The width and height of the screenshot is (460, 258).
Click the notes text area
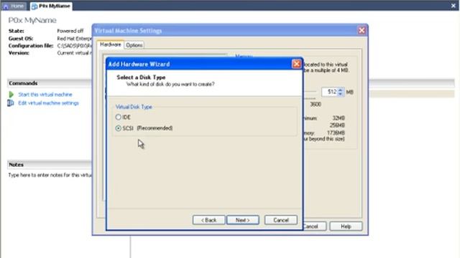click(50, 175)
